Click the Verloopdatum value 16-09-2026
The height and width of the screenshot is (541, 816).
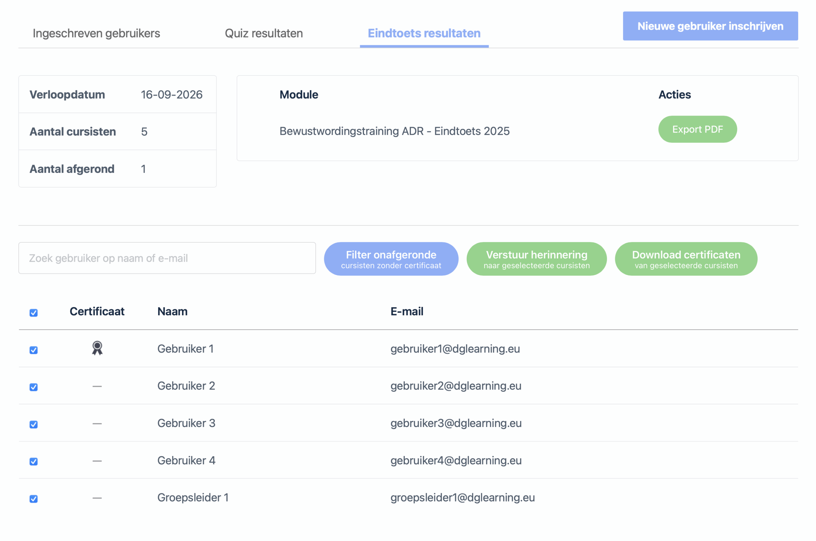[x=171, y=95]
